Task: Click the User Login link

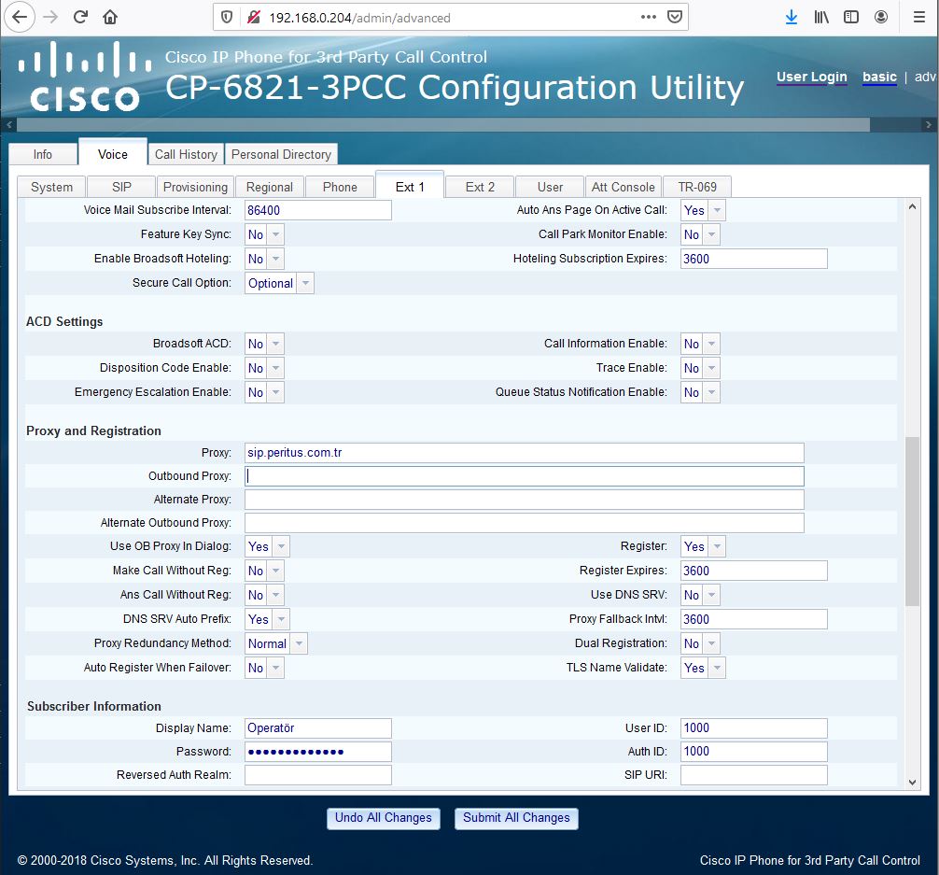Action: (811, 77)
